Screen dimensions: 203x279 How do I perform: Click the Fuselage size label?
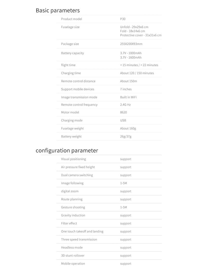(70, 27)
